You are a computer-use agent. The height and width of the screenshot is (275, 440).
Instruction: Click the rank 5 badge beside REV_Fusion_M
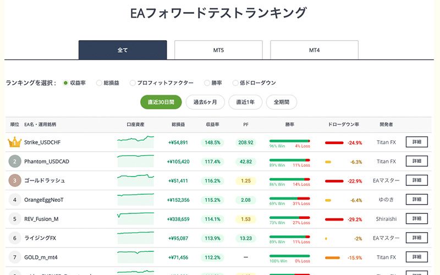tap(15, 219)
